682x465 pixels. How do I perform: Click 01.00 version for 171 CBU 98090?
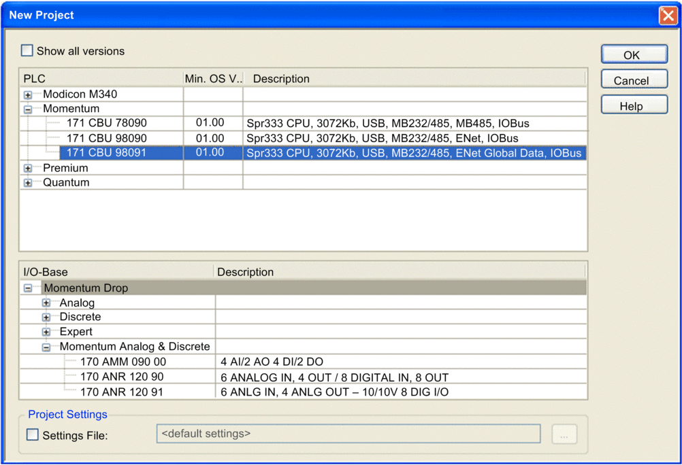(x=210, y=138)
